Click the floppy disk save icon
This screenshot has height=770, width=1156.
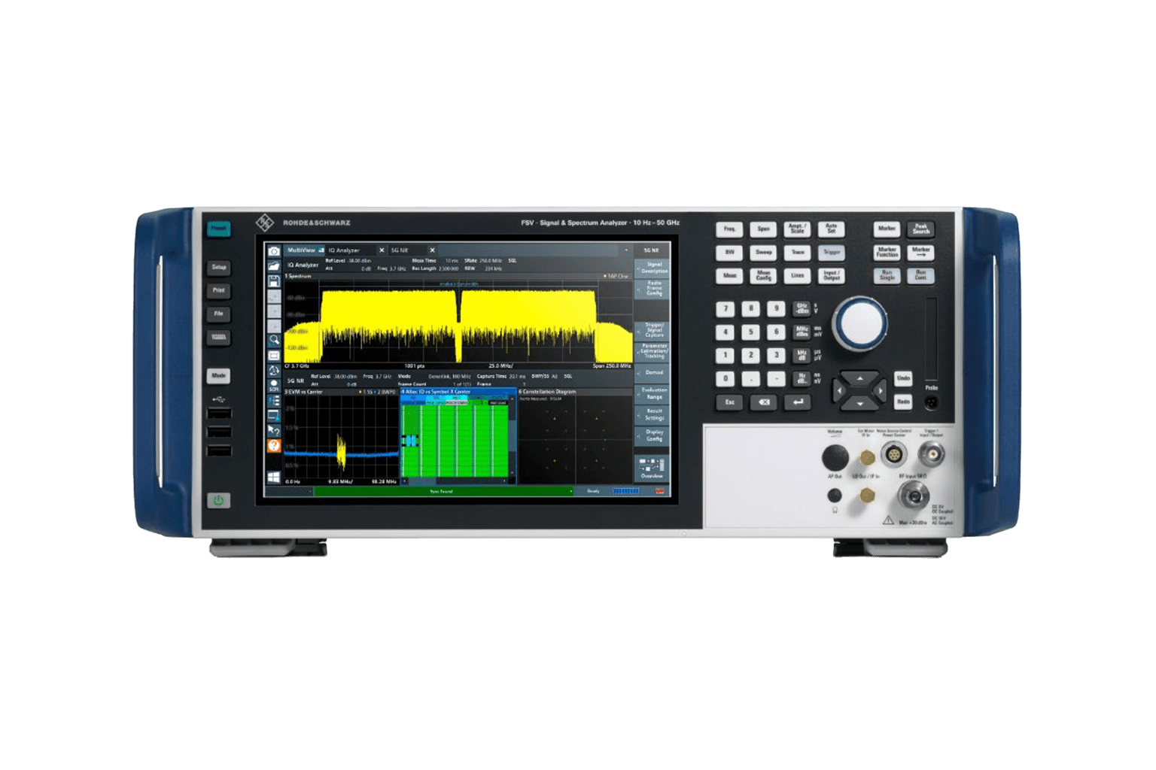pos(274,281)
